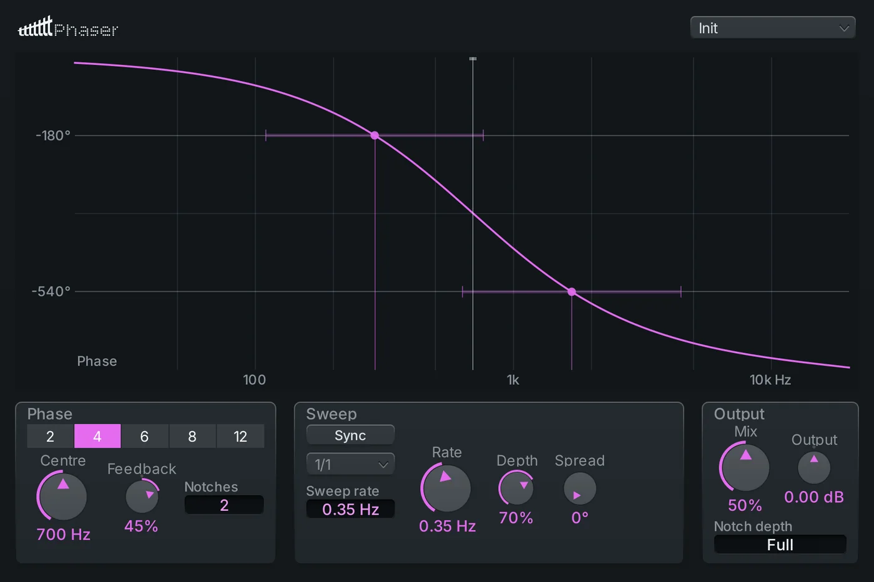Click the Depth knob
This screenshot has height=582, width=874.
[516, 488]
